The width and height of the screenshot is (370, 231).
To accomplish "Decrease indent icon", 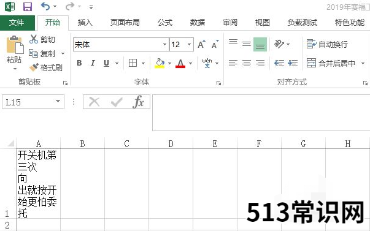I will (x=279, y=63).
